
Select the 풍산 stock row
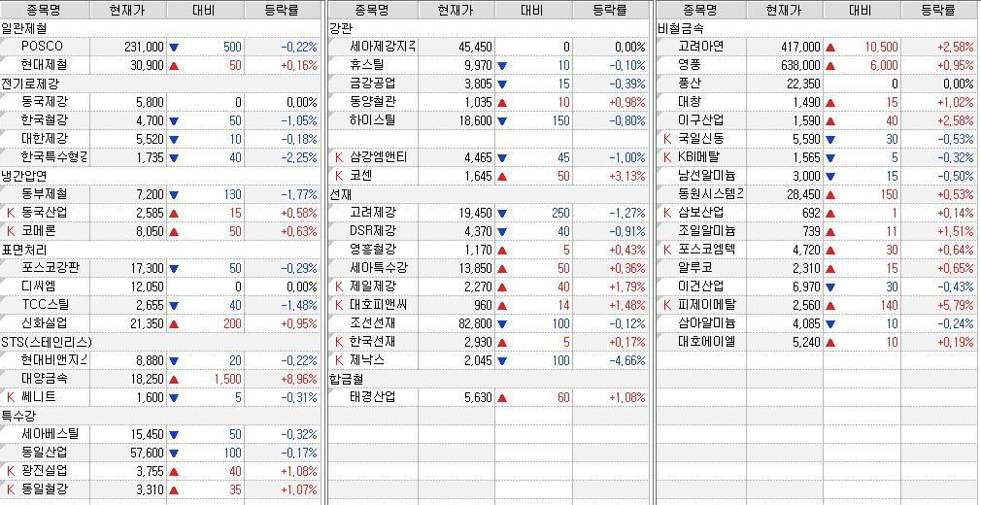coord(816,84)
